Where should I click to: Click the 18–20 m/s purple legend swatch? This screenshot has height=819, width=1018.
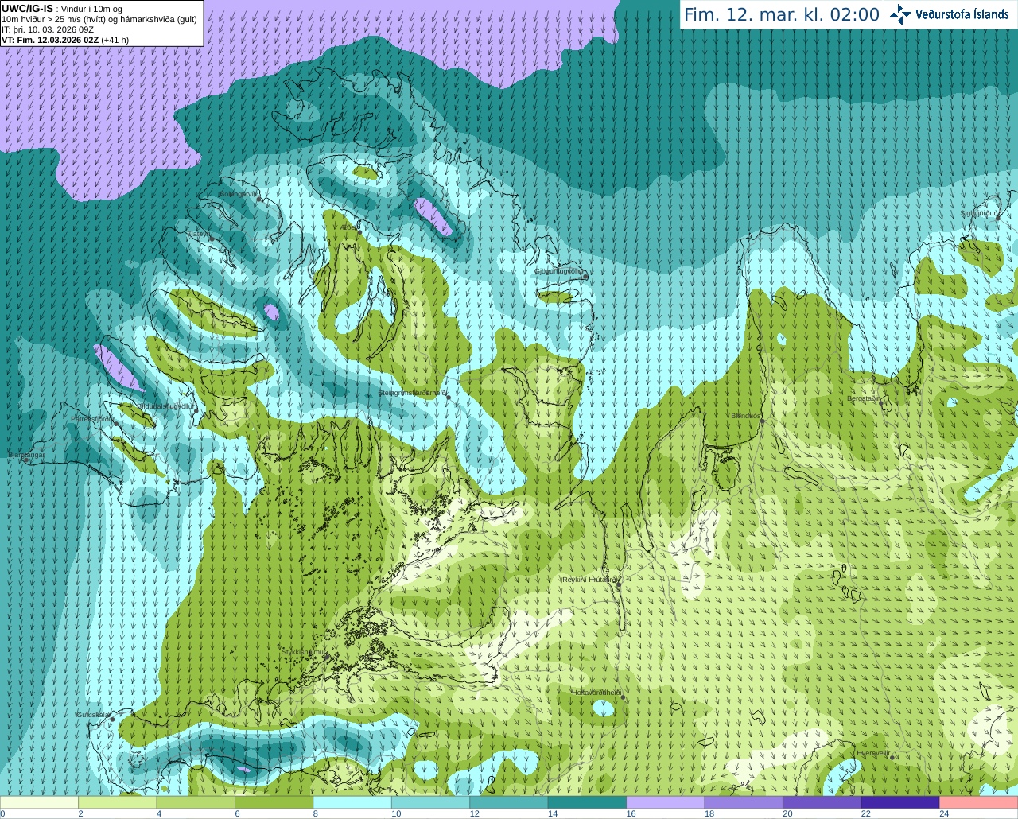(x=744, y=802)
